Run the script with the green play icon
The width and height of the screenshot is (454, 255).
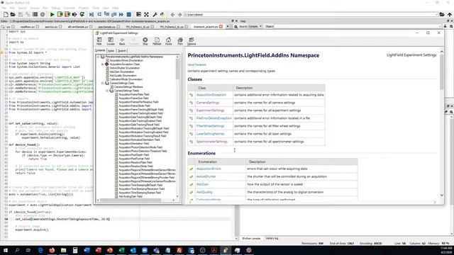pyautogui.click(x=52, y=14)
